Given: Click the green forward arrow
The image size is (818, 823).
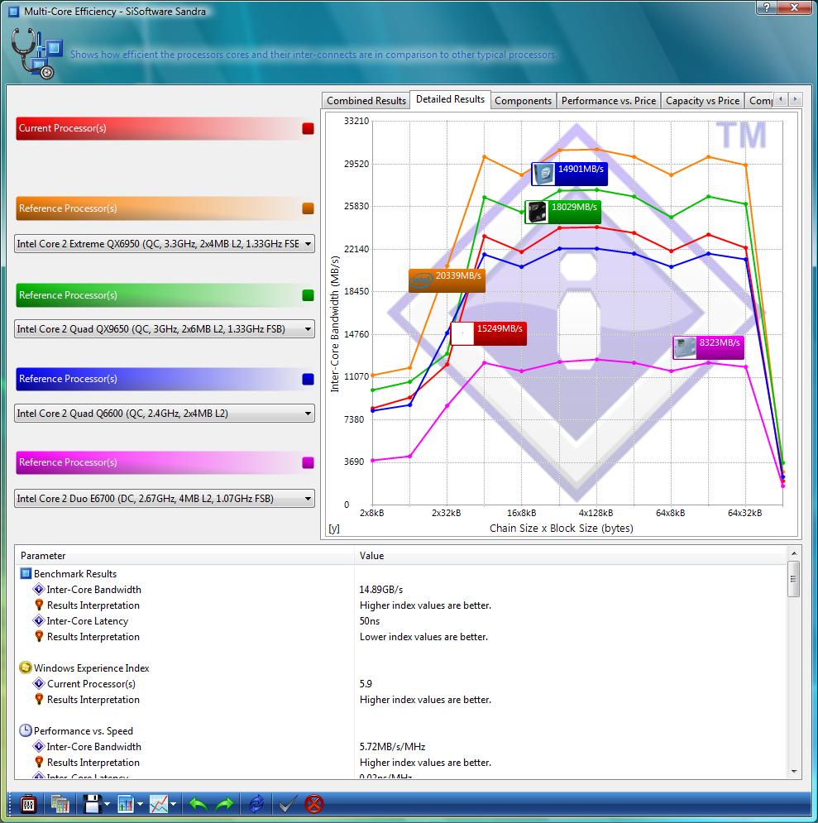Looking at the screenshot, I should pos(225,804).
